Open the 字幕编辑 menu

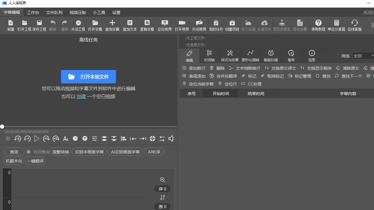pyautogui.click(x=12, y=12)
